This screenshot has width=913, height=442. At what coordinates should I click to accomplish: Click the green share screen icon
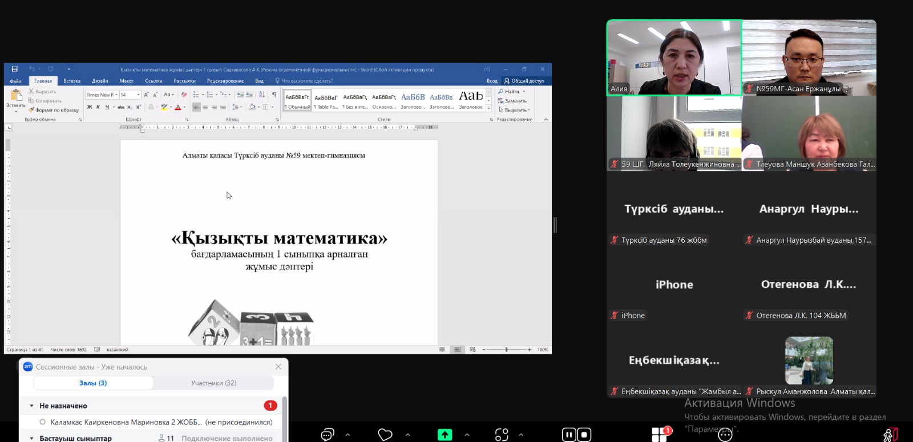pos(445,435)
